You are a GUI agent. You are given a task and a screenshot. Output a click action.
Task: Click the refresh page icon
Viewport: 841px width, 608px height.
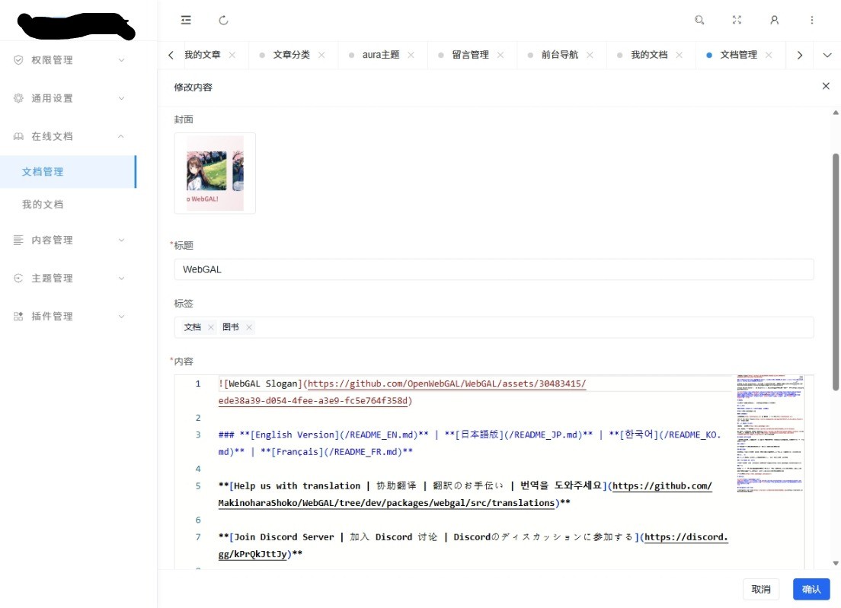pyautogui.click(x=223, y=21)
